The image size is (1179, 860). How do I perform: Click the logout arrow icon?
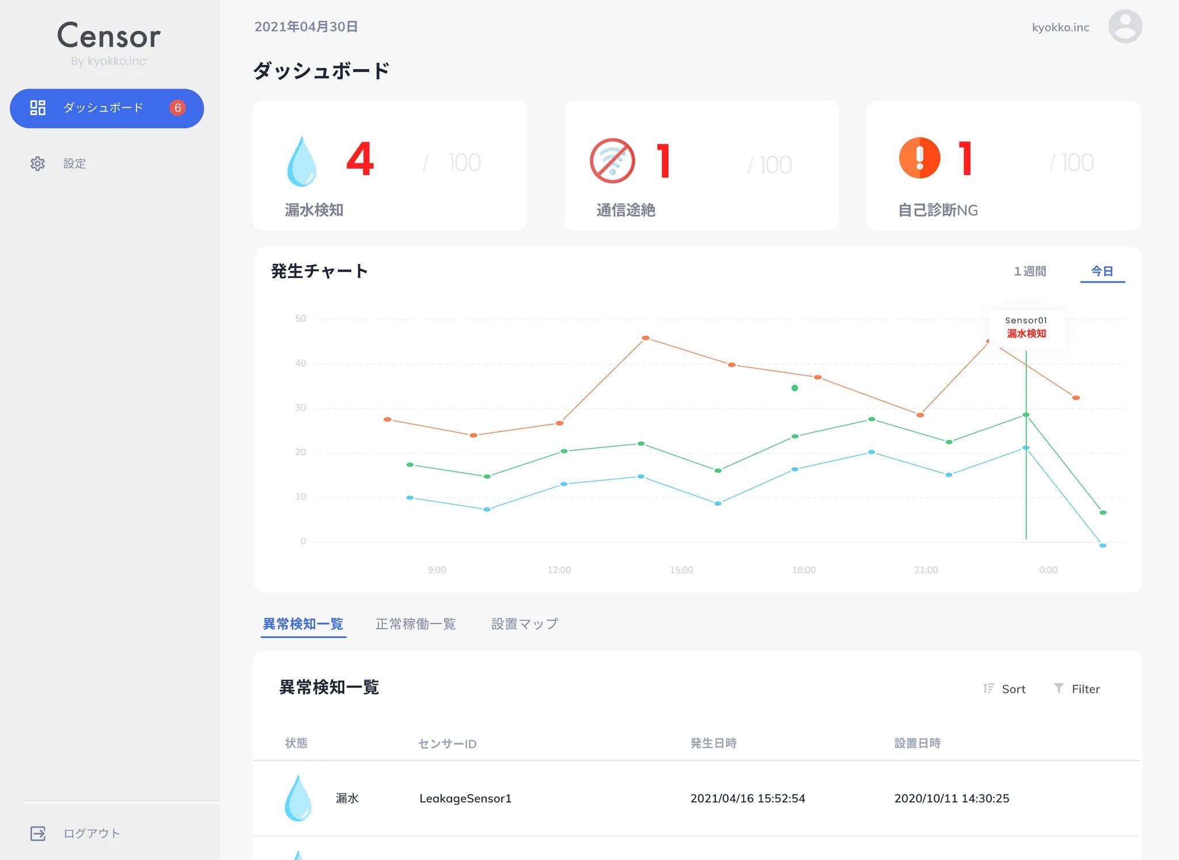[38, 834]
